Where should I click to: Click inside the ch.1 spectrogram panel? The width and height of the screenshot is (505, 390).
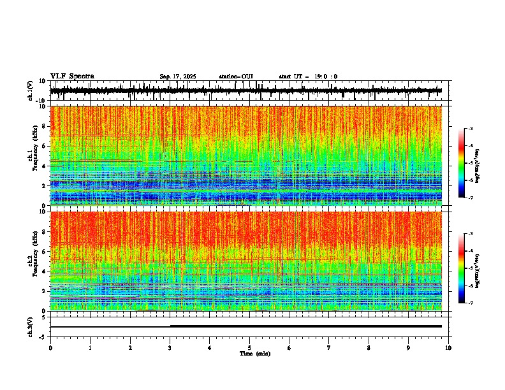(246, 155)
